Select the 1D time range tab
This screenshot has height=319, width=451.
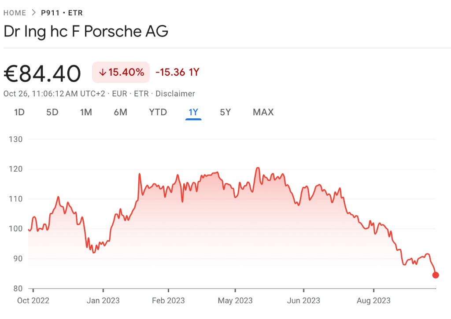coord(19,112)
